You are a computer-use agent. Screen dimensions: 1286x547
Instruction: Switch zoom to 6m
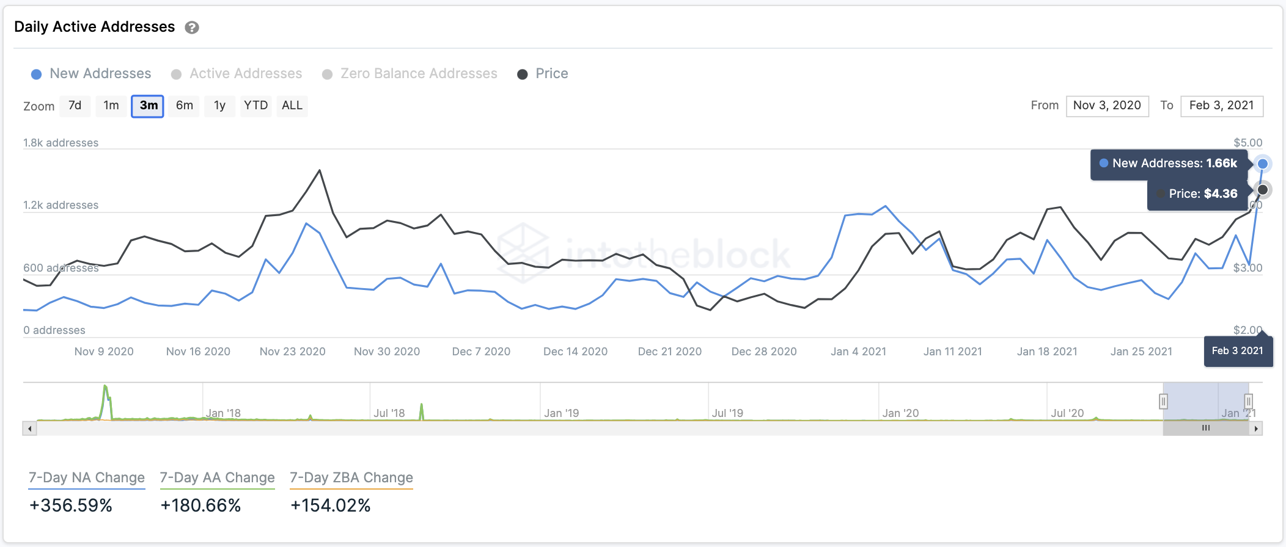184,106
